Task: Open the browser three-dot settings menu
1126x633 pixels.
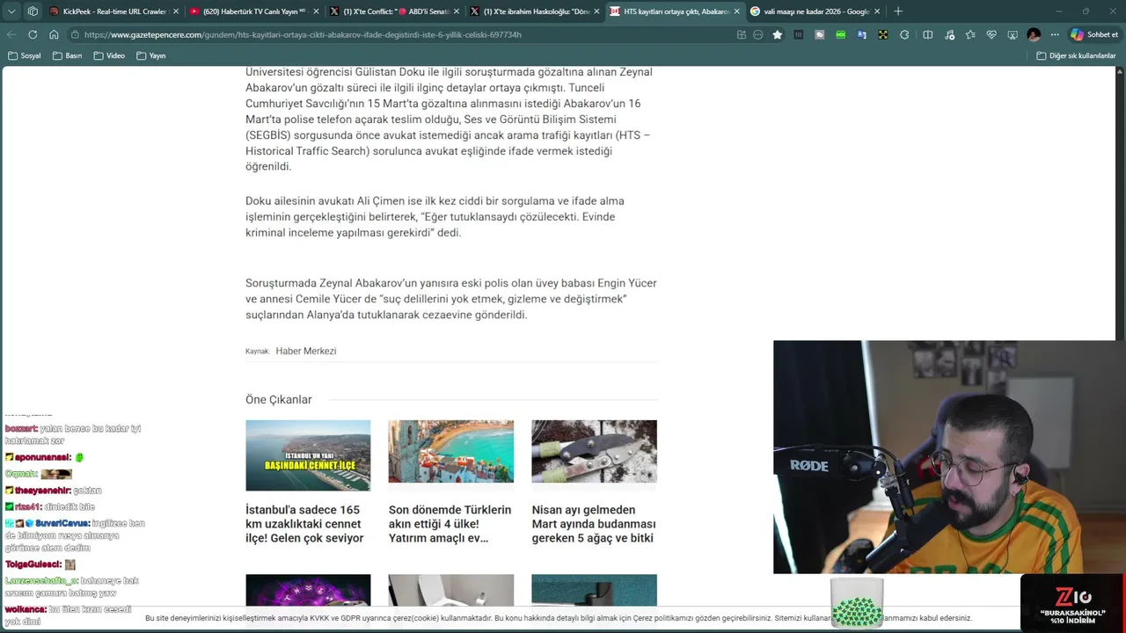Action: tap(1055, 34)
